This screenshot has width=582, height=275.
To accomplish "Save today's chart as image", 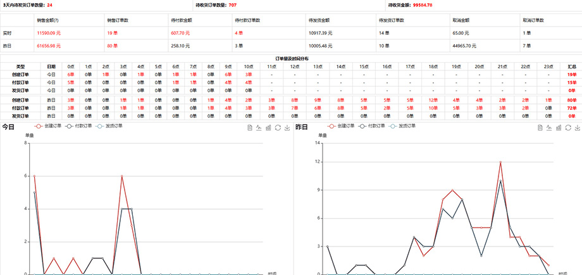I will (x=286, y=127).
